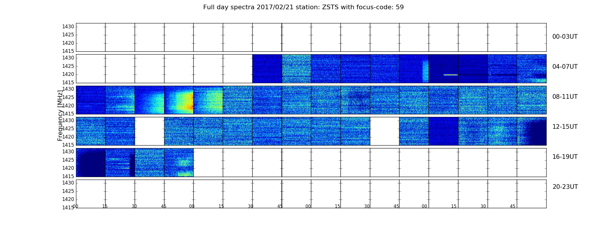Select the red-yellow burst panel in the 08-11UT row

pyautogui.click(x=179, y=100)
